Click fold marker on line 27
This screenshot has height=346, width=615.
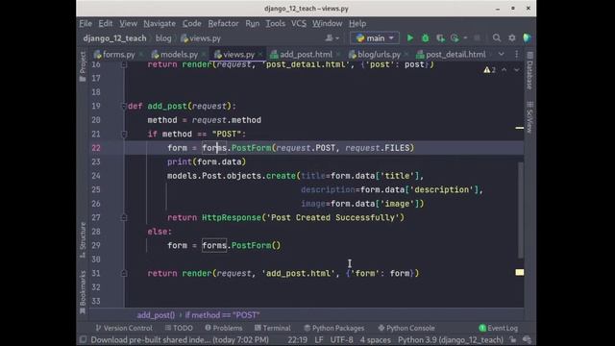[x=124, y=217]
